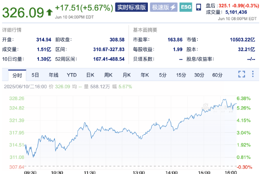Switch to the 5日 chart tab

click(35, 75)
